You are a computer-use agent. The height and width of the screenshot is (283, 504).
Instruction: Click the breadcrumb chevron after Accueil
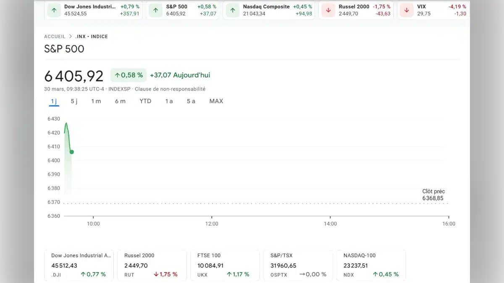71,36
